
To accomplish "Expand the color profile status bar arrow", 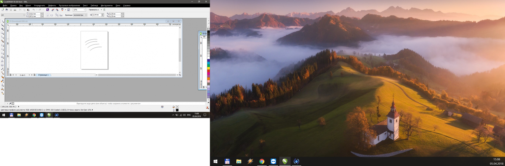I will pos(92,110).
